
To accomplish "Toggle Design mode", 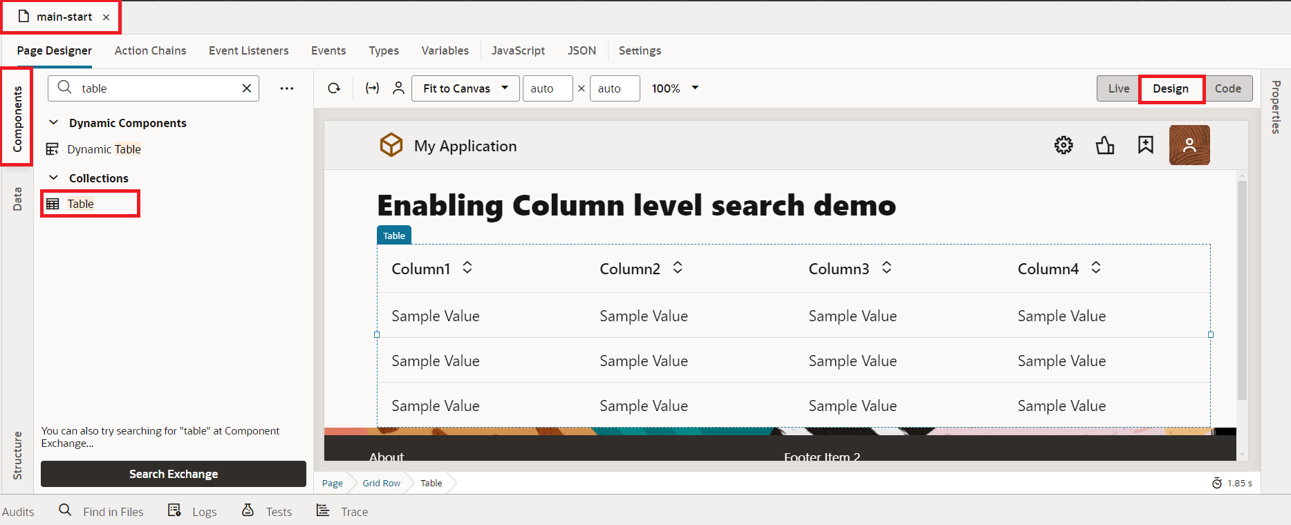I will pos(1170,88).
